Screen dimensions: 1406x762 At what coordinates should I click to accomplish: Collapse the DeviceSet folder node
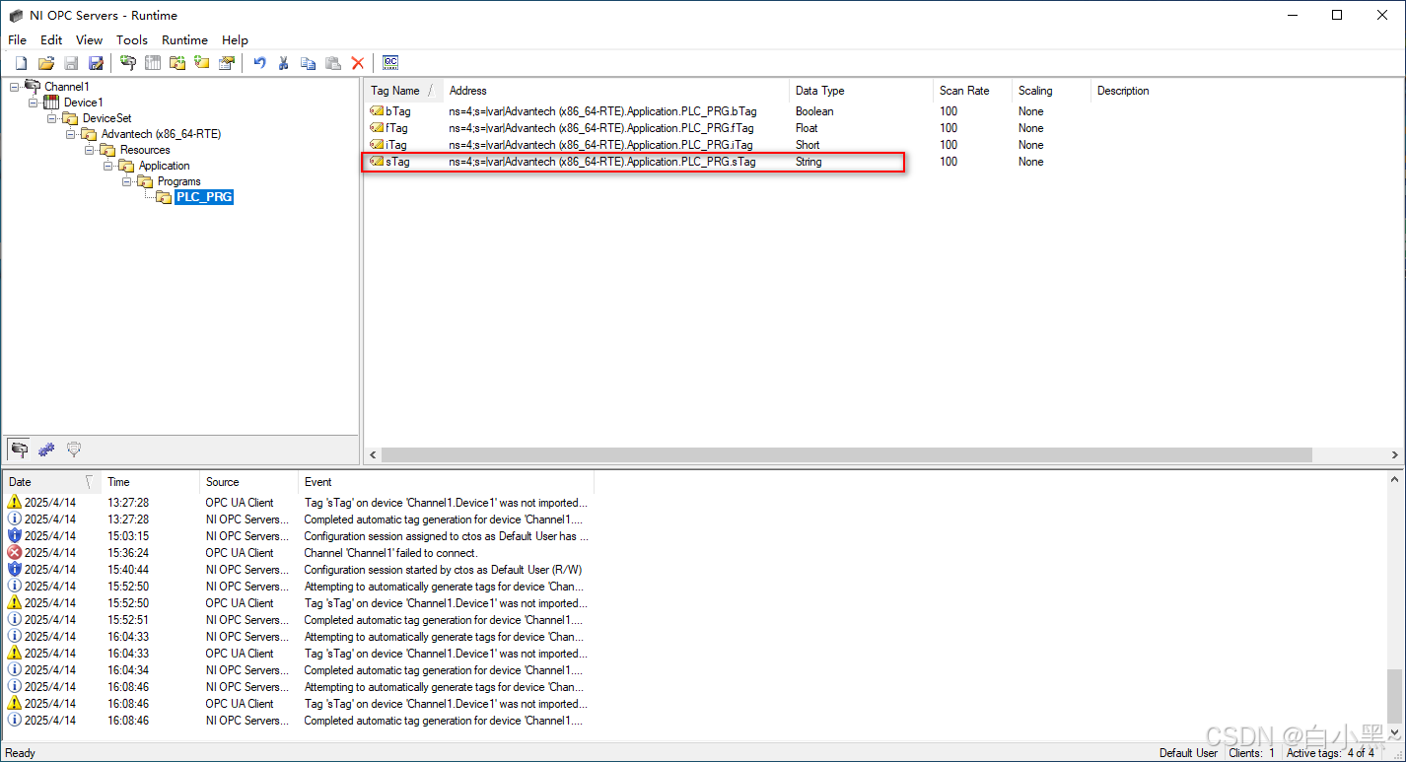[51, 118]
